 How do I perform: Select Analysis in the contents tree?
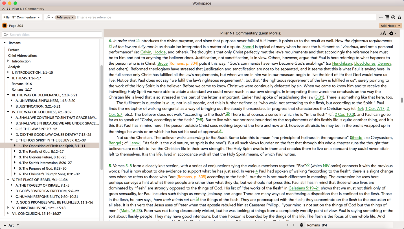pyautogui.click(x=14, y=67)
